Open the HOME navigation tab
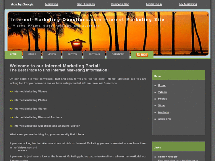215x161 pixels. coord(13,55)
